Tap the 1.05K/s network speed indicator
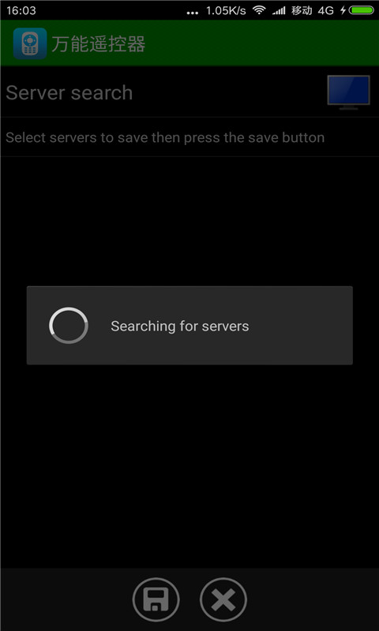 (x=226, y=11)
